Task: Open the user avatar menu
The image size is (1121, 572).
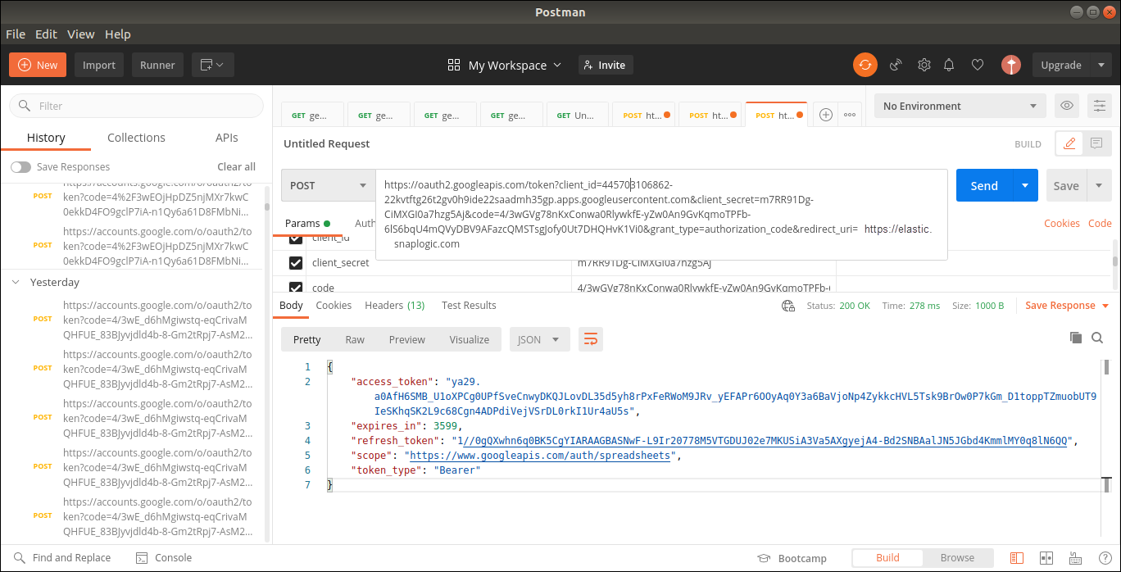Action: pos(1011,65)
